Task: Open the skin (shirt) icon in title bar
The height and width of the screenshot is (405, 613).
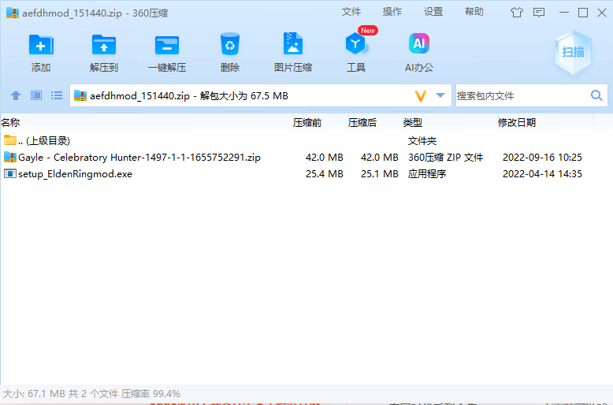Action: pyautogui.click(x=516, y=13)
